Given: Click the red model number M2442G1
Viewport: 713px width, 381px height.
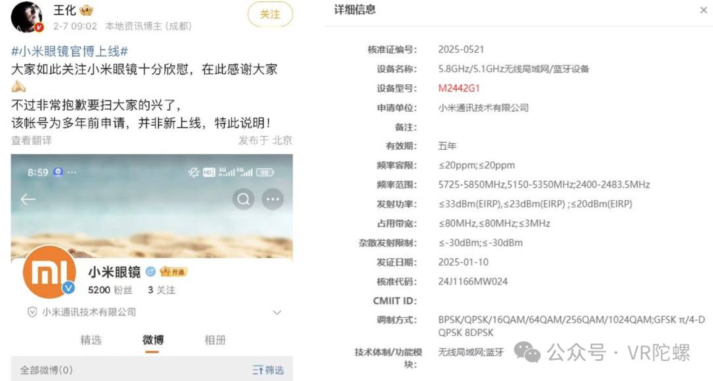Looking at the screenshot, I should pos(459,88).
